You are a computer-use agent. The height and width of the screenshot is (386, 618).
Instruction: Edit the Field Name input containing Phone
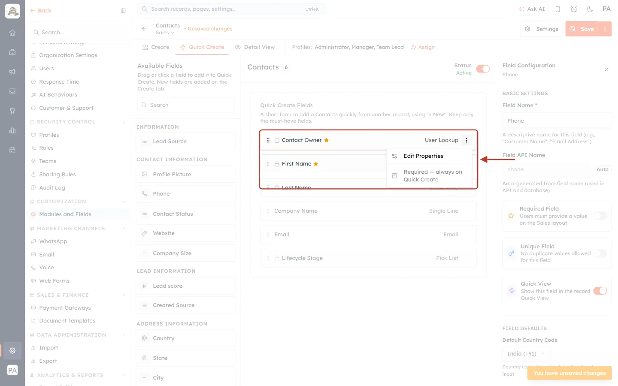coord(557,121)
